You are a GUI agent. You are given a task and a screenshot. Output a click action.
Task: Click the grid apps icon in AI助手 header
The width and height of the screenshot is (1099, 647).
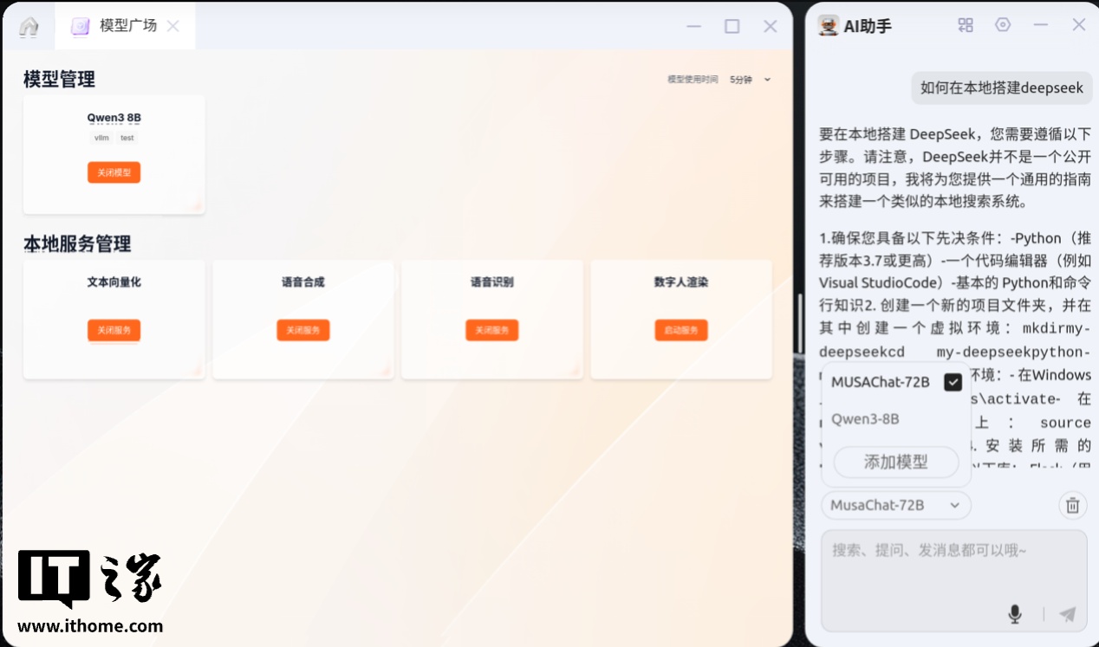966,25
